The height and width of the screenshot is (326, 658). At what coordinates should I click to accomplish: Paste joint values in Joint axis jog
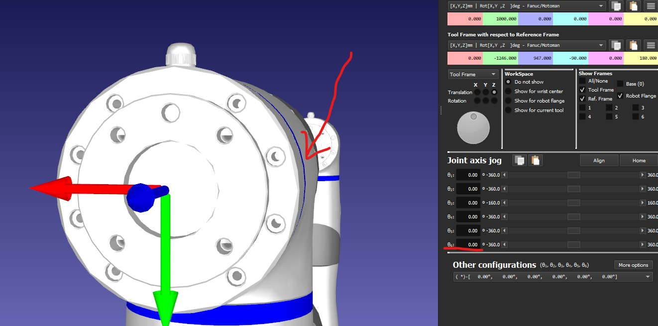[535, 160]
